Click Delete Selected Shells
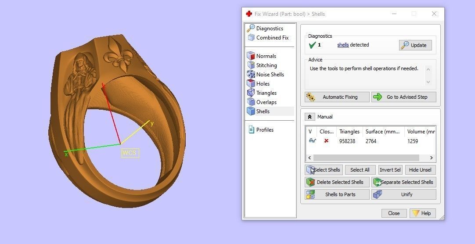This screenshot has height=244, width=475. 337,182
